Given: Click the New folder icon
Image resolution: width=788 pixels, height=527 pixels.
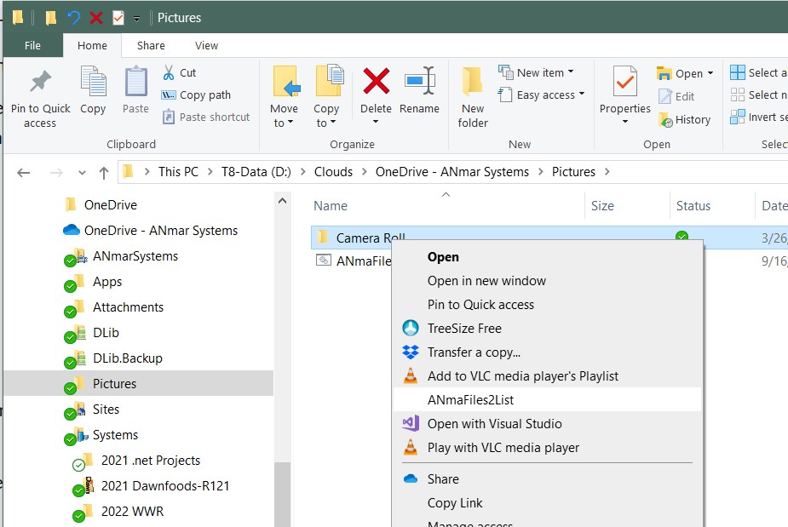Looking at the screenshot, I should pyautogui.click(x=473, y=83).
